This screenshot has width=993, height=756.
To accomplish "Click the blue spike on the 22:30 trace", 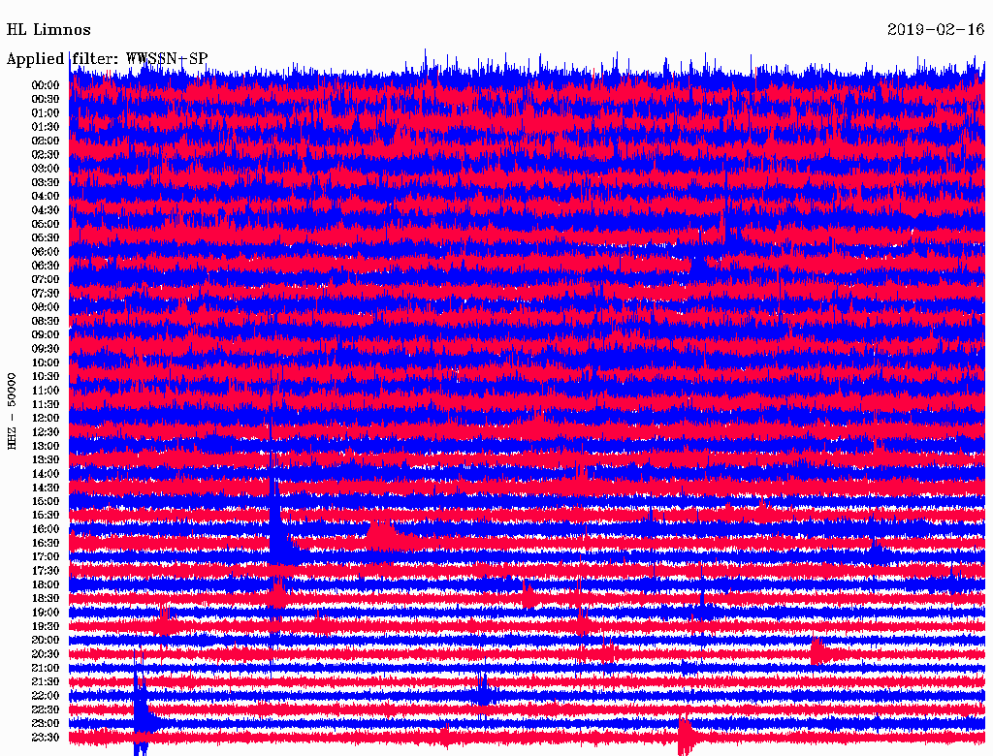I will pos(142,712).
